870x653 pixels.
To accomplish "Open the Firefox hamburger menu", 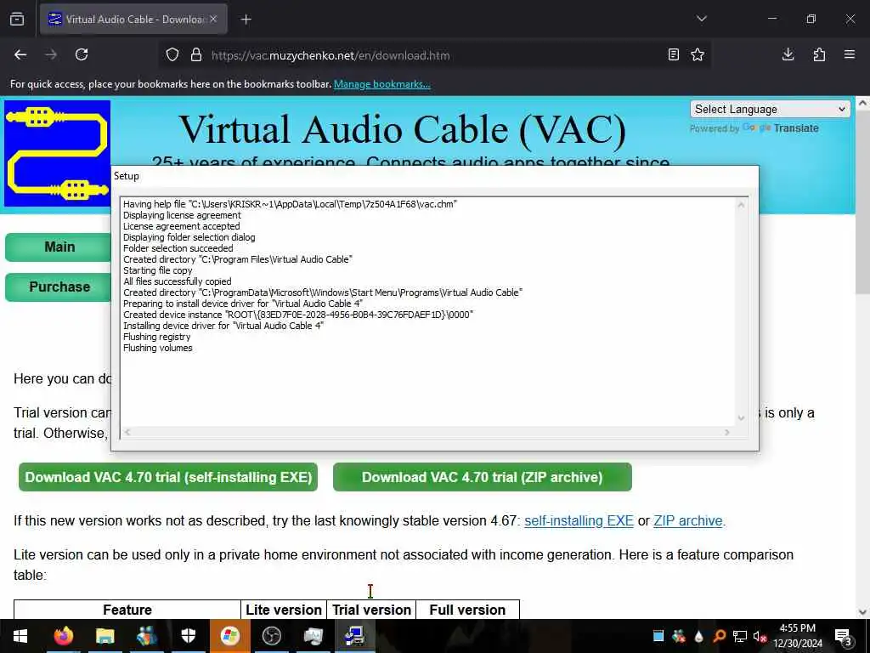I will click(850, 54).
